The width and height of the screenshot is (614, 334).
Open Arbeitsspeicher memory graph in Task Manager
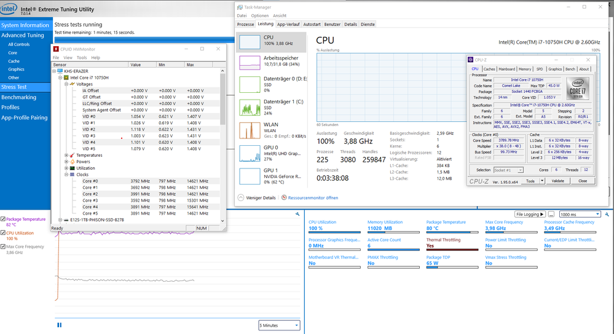[x=249, y=62]
